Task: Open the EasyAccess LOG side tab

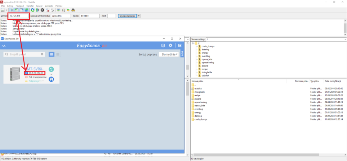Action: [x=182, y=53]
